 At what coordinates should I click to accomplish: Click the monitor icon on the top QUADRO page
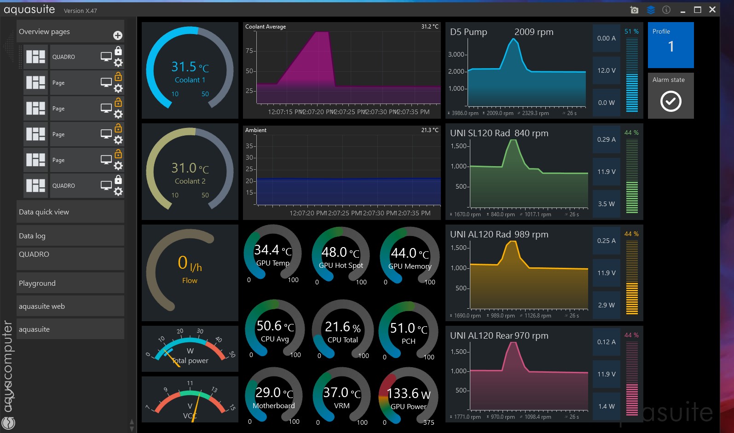coord(106,57)
